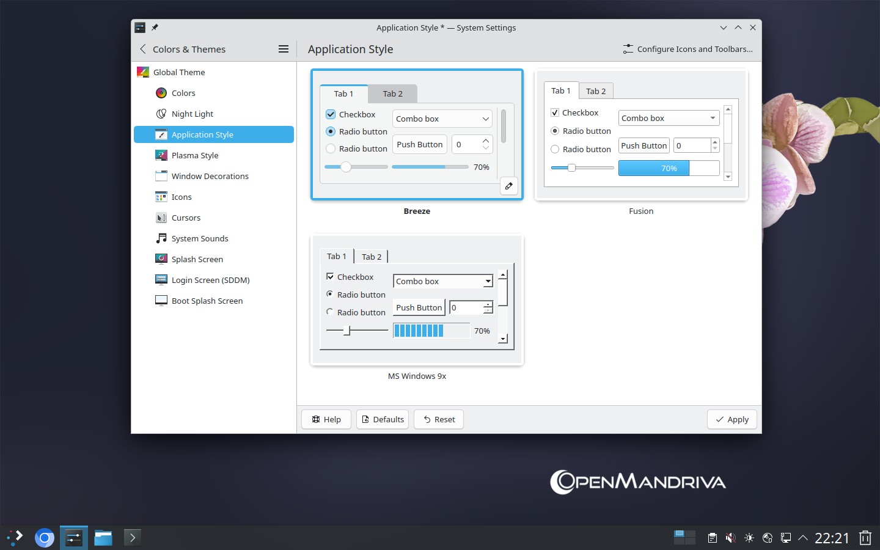Open the hamburger menu beside Colors & Themes

pos(284,49)
